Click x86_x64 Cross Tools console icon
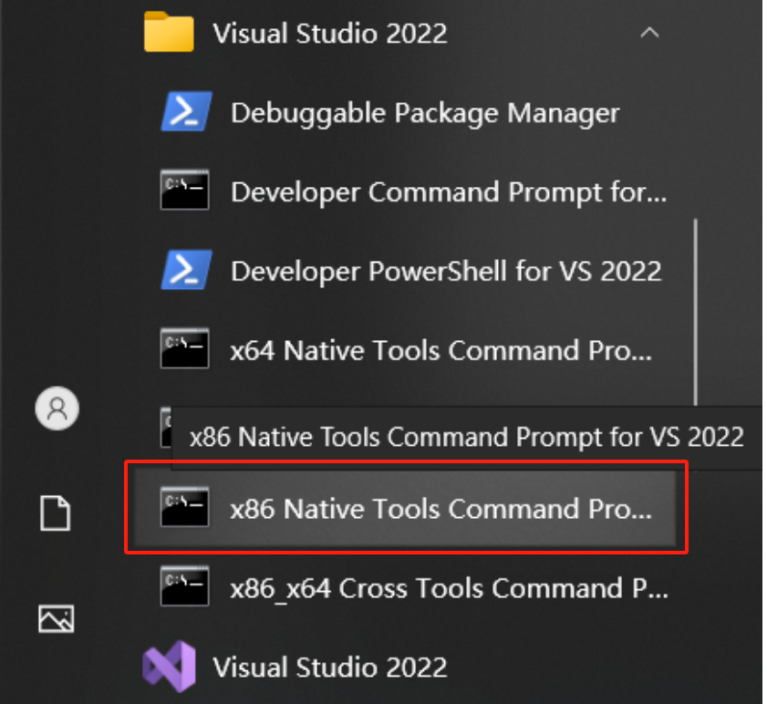767x704 pixels. pyautogui.click(x=184, y=586)
